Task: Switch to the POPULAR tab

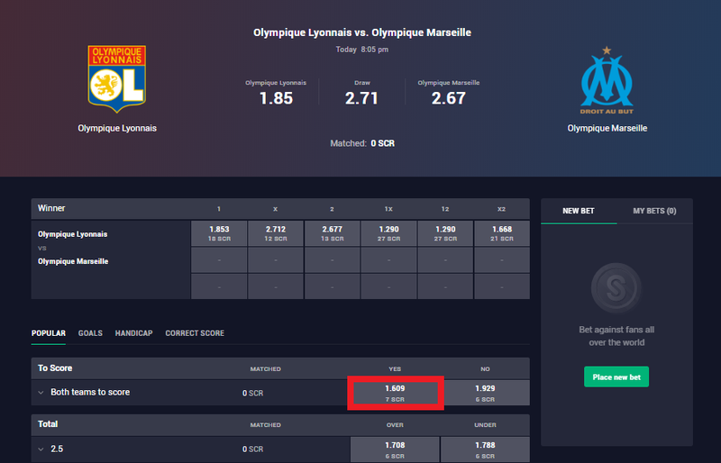Action: pyautogui.click(x=49, y=333)
